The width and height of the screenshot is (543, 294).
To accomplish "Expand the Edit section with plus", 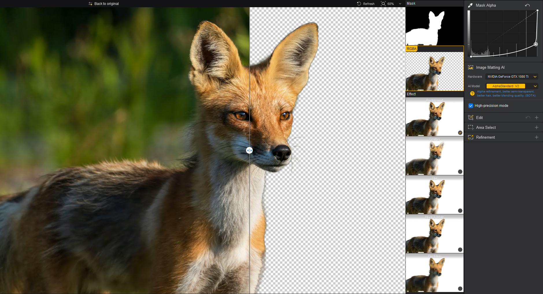I will tap(537, 118).
